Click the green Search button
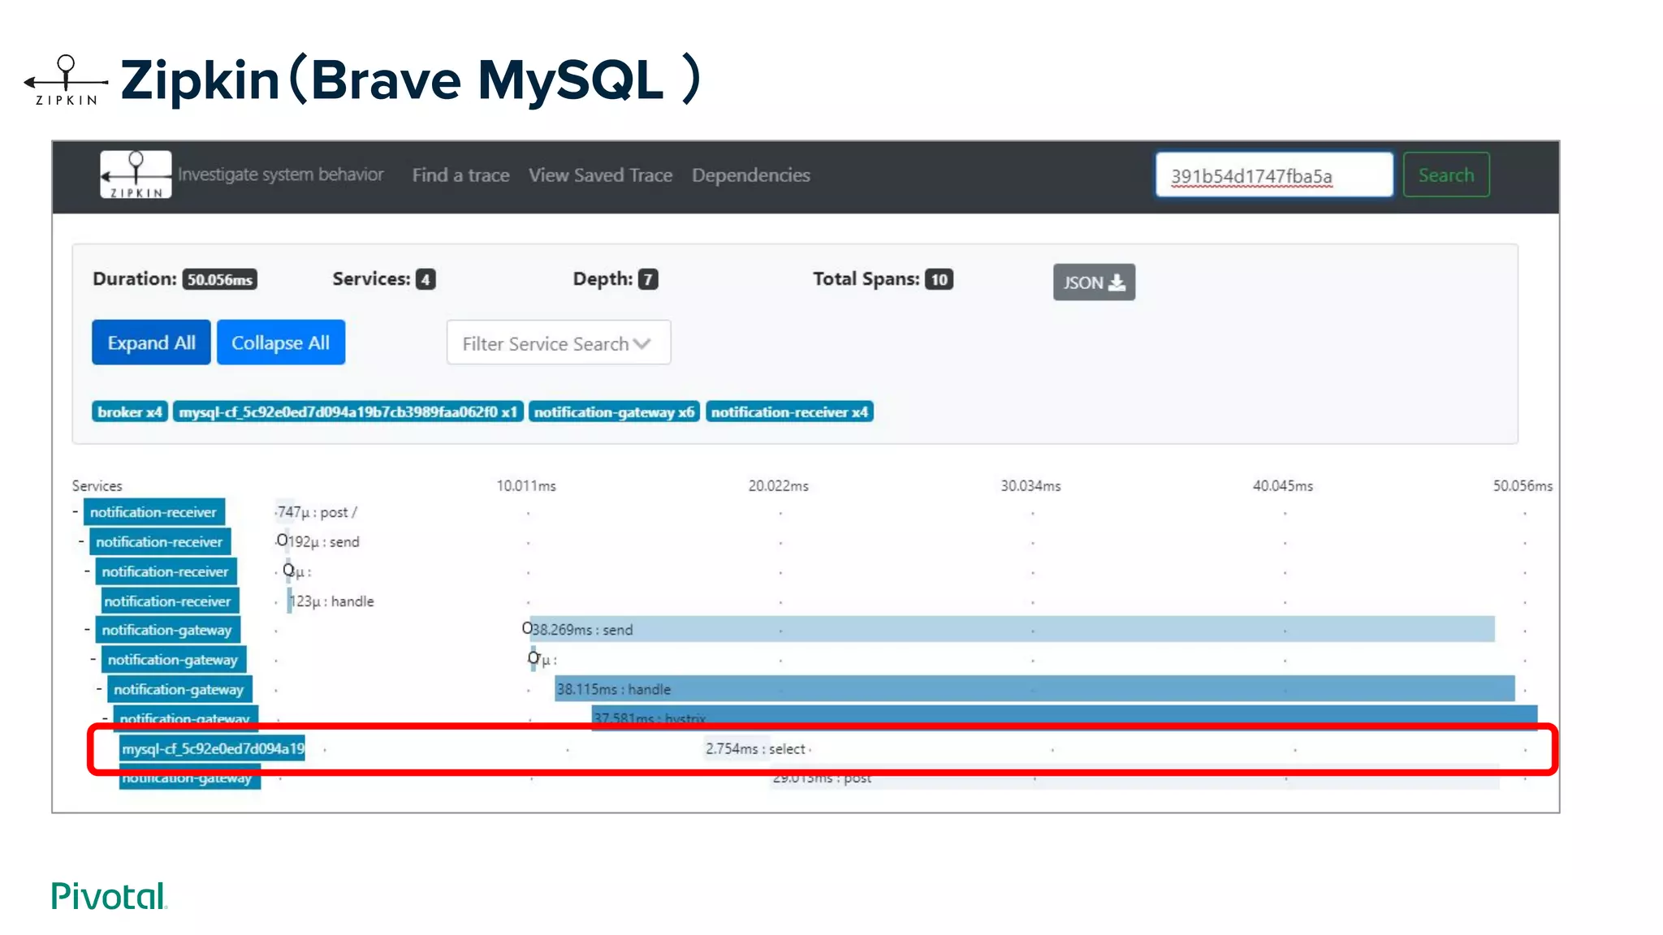The height and width of the screenshot is (935, 1663). (x=1446, y=175)
